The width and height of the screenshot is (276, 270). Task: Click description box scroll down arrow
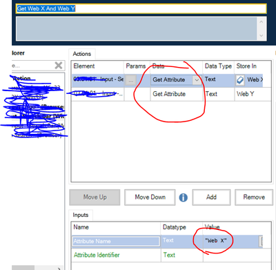click(262, 36)
